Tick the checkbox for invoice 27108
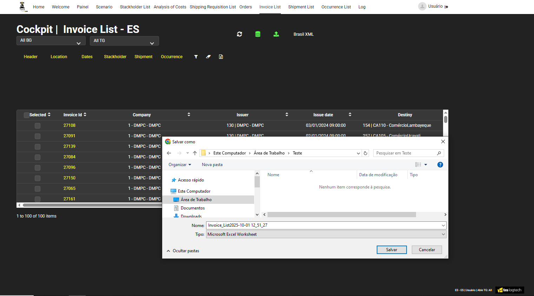This screenshot has height=296, width=534. coord(38,126)
